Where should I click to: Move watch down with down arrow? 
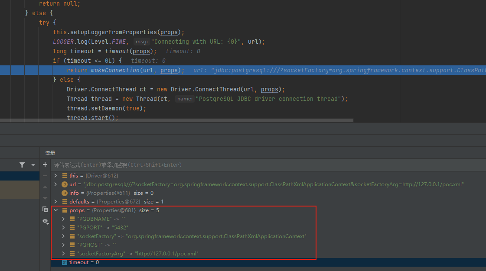pos(45,198)
